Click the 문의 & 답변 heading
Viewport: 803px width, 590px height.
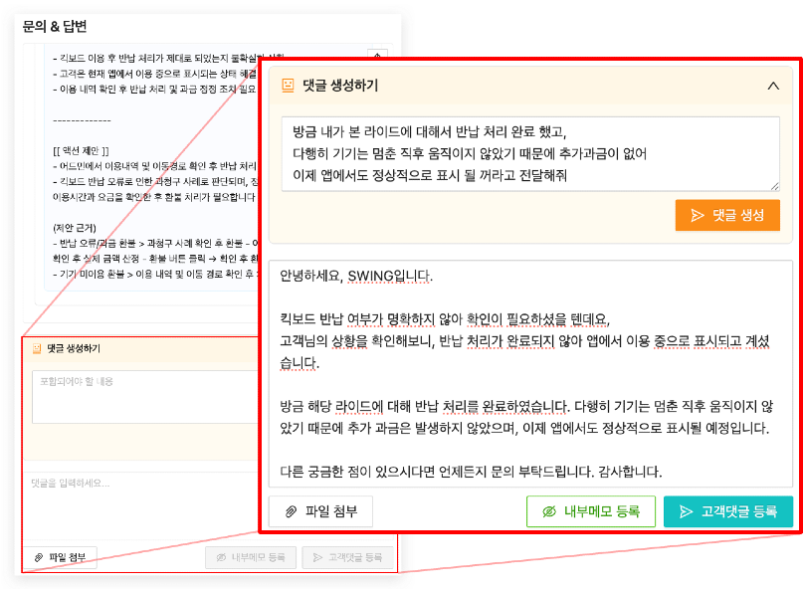point(54,26)
